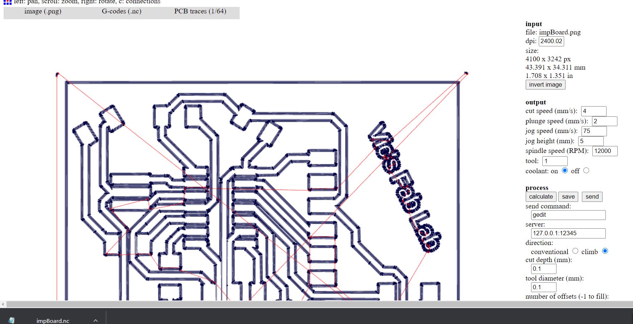Click the 'number of offsets (-1 to fill):' label
The width and height of the screenshot is (633, 324).
(567, 296)
